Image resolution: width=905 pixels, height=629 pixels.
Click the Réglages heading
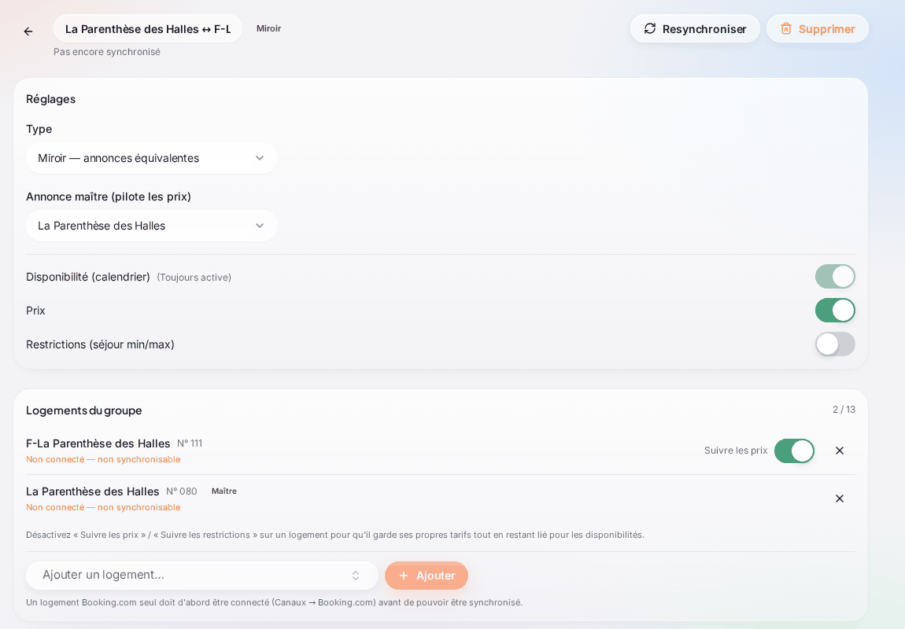[x=51, y=99]
